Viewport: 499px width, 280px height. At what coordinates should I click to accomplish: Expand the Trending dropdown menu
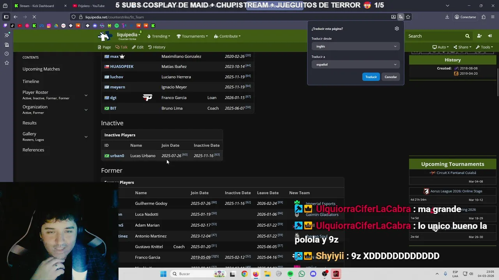click(159, 36)
